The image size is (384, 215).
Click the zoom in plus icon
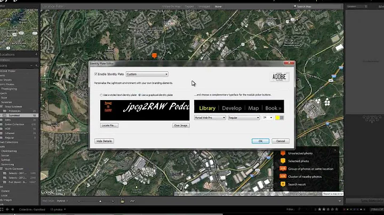(x=113, y=201)
